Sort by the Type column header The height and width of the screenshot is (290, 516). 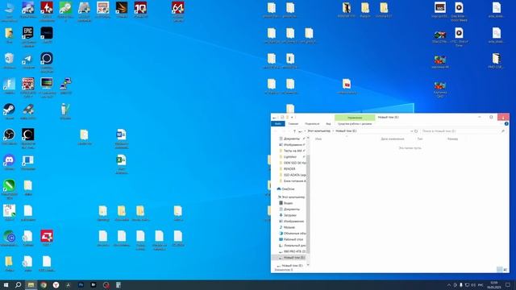coord(420,139)
